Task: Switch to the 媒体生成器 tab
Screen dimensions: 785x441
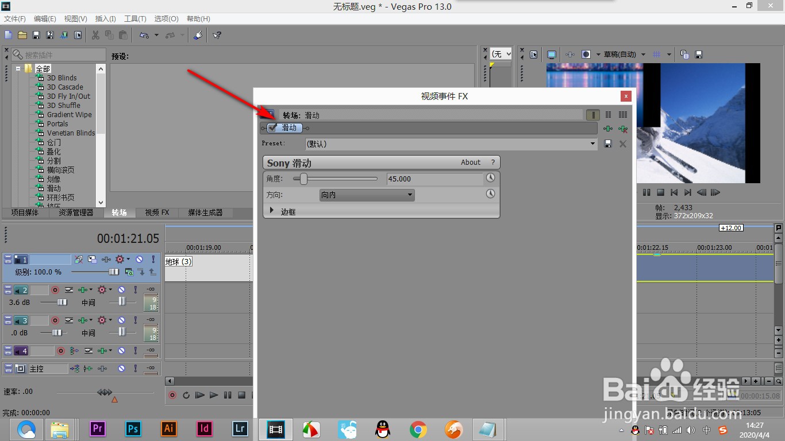Action: click(x=205, y=212)
